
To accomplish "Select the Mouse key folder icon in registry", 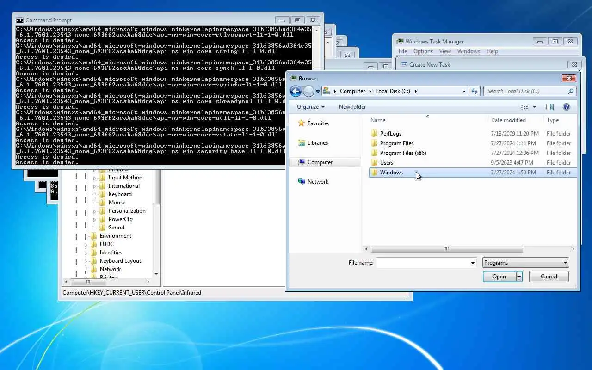I will tap(103, 203).
